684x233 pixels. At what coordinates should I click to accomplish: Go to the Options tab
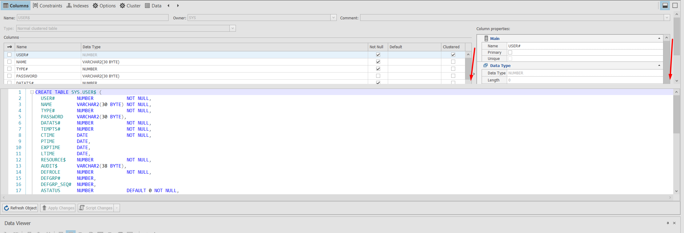[104, 6]
